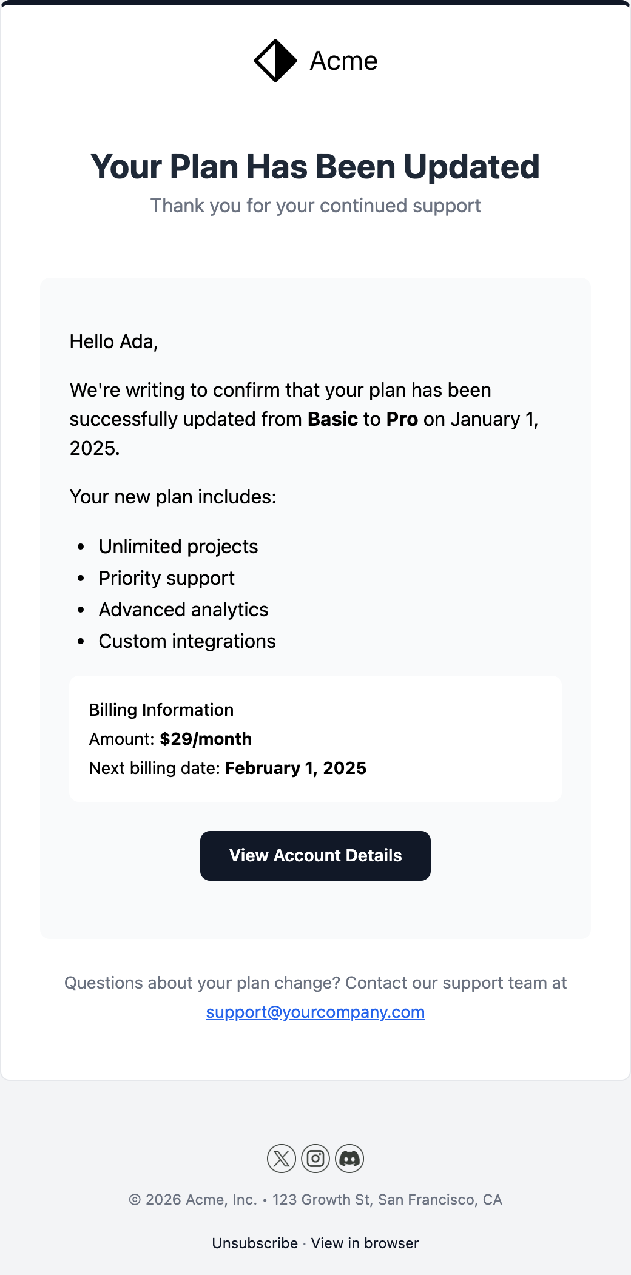Click the "Hello Ada," greeting
Viewport: 631px width, 1275px height.
(114, 341)
